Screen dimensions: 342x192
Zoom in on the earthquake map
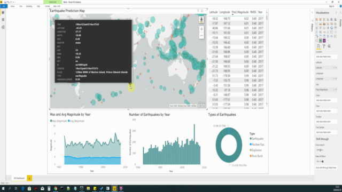click(201, 29)
